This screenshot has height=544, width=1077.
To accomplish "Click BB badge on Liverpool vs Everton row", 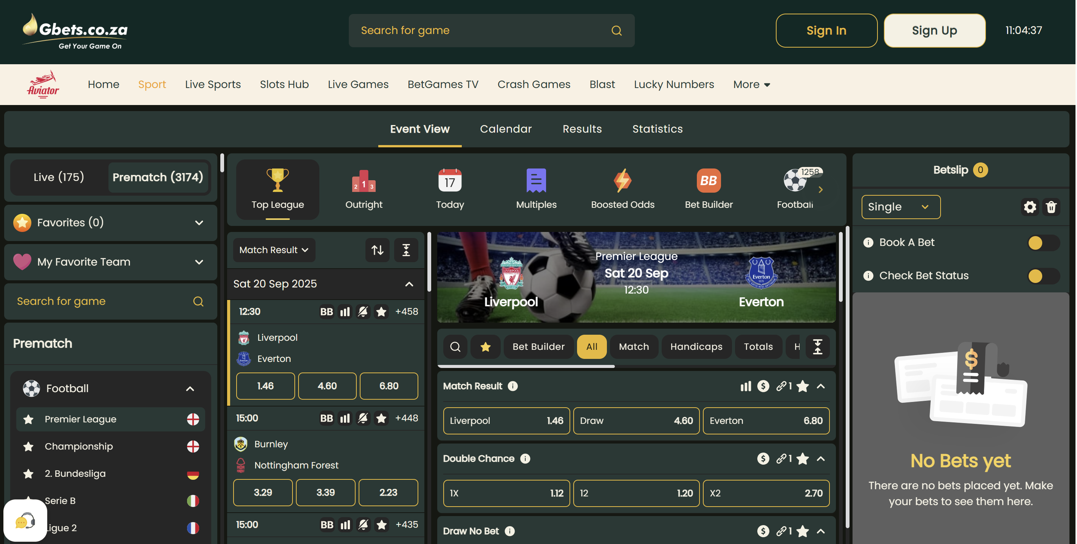I will point(327,312).
